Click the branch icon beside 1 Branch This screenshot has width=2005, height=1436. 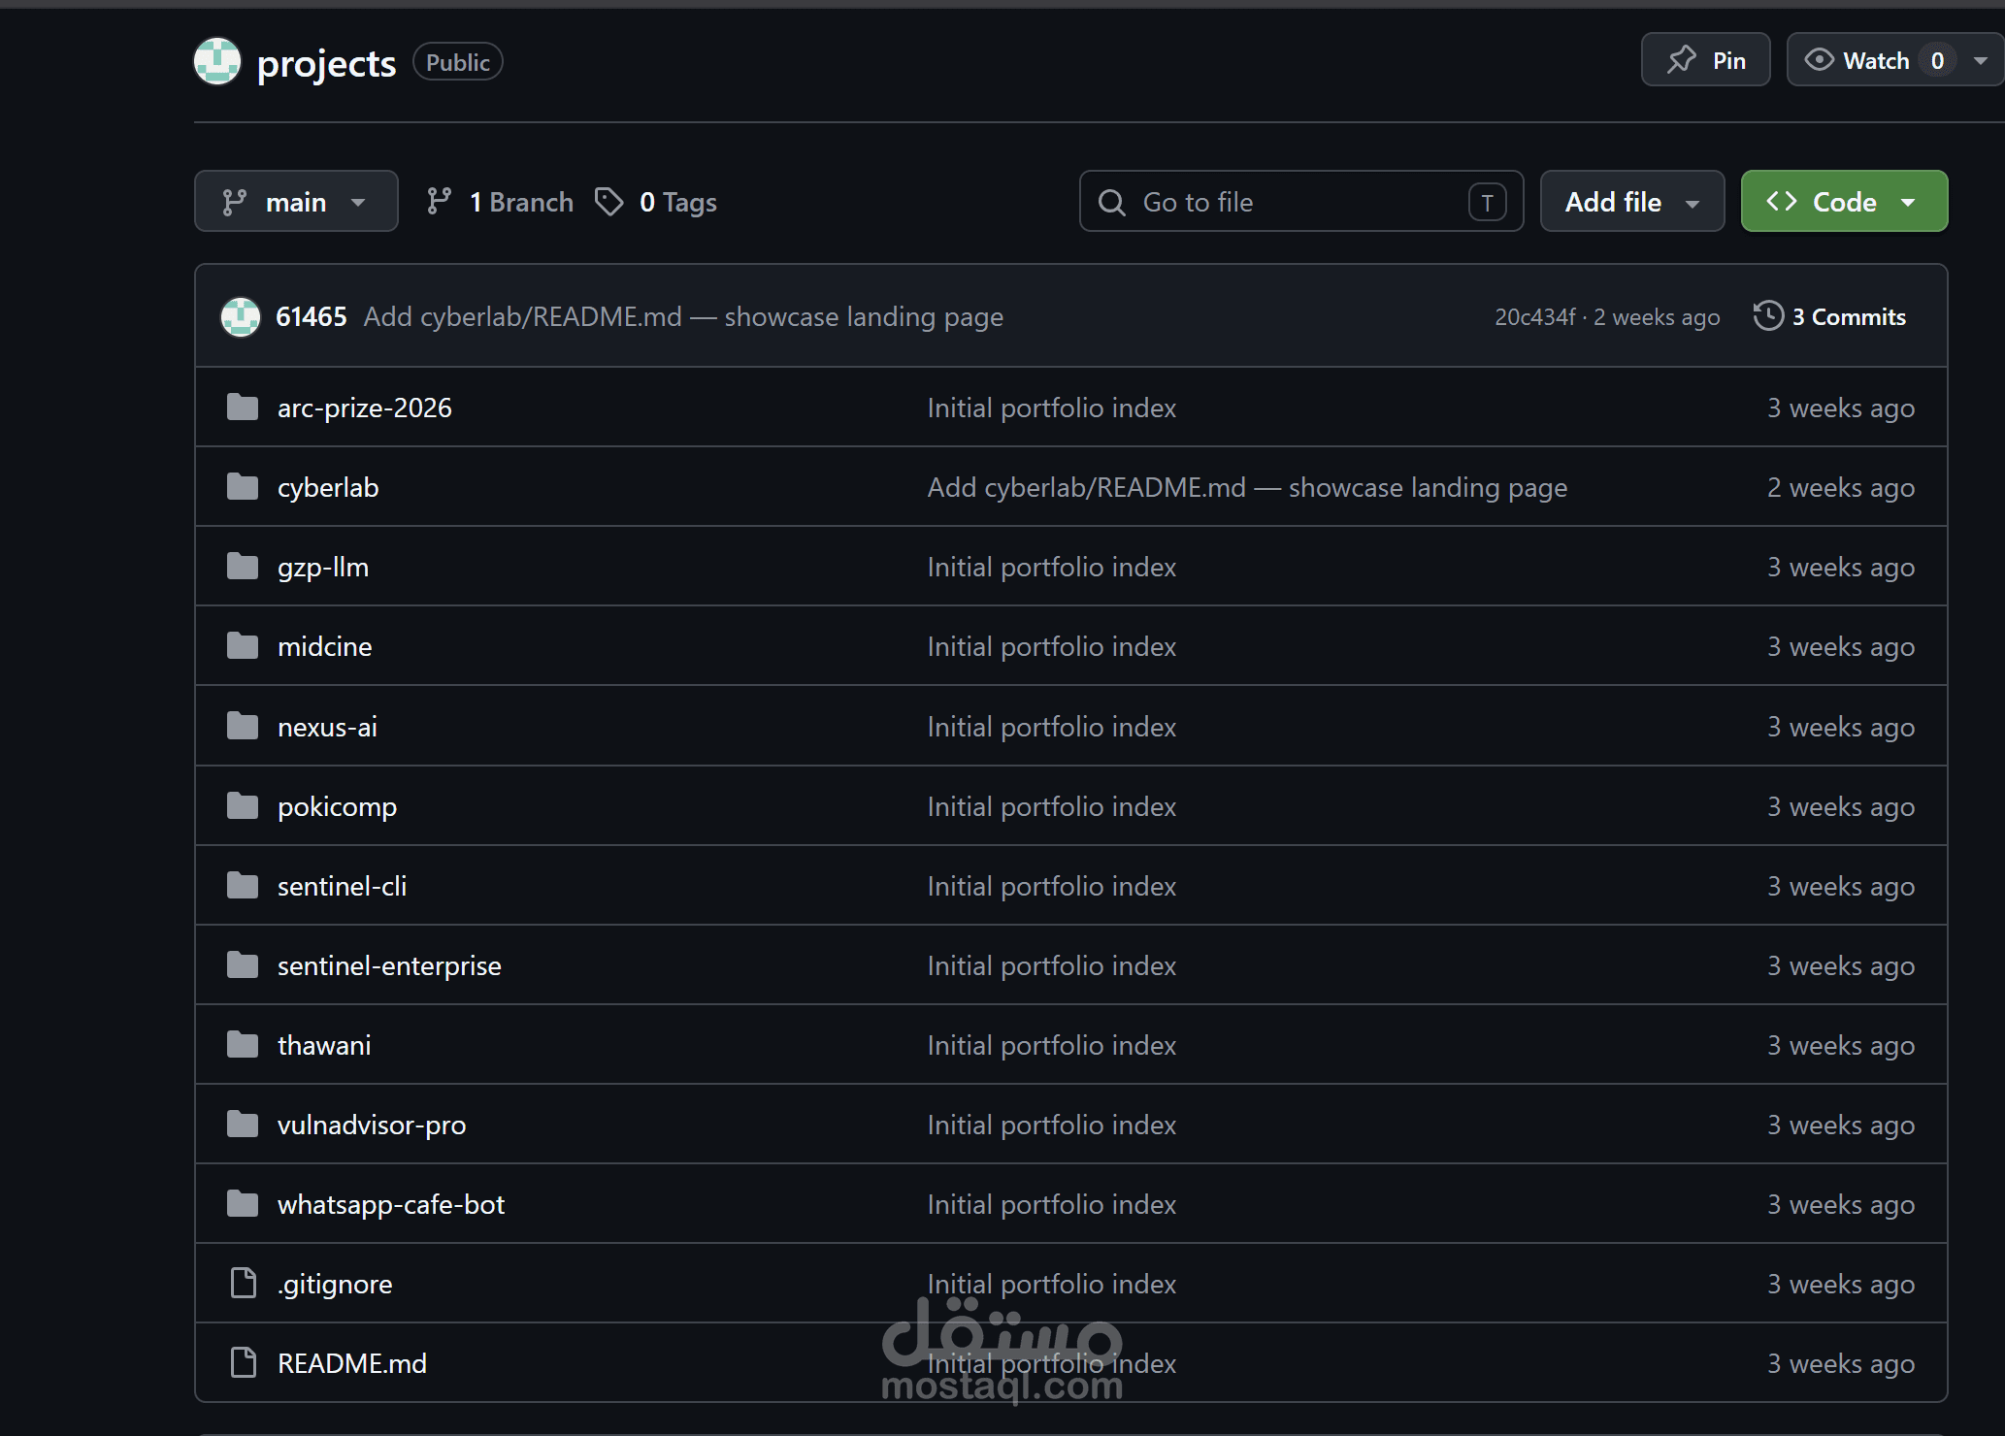tap(440, 202)
